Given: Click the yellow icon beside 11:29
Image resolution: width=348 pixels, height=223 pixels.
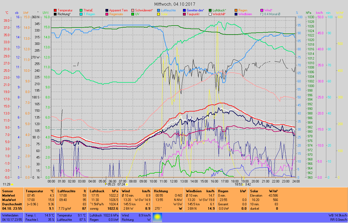Looking at the screenshot, I should click(12, 184).
